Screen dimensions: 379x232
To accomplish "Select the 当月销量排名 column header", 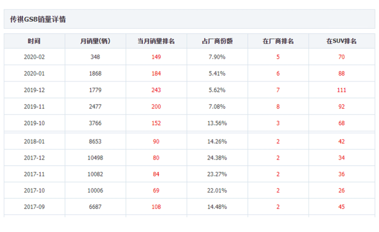I will 156,41.
